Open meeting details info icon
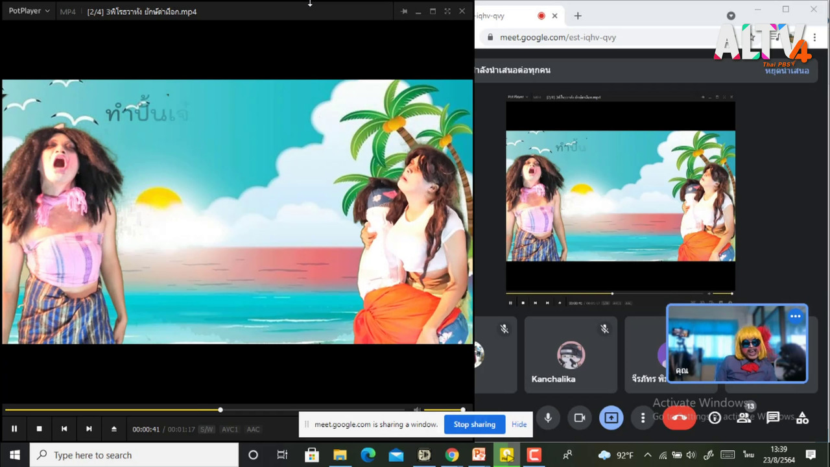Image resolution: width=830 pixels, height=467 pixels. click(715, 418)
